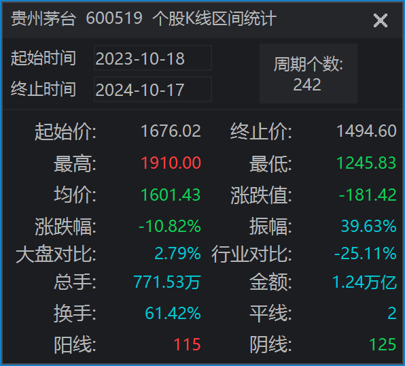This screenshot has height=366, width=405.
Task: Select the 涨跌幅 value -10.82%
Action: coord(170,226)
